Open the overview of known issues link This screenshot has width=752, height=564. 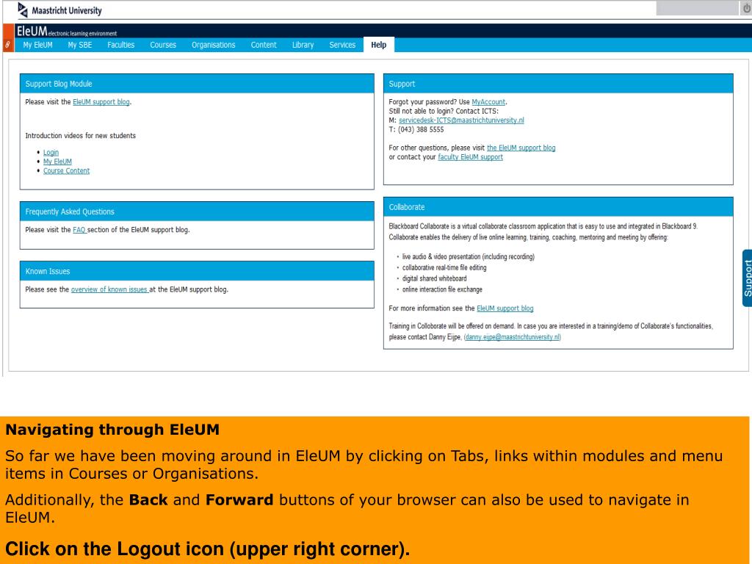pos(110,289)
